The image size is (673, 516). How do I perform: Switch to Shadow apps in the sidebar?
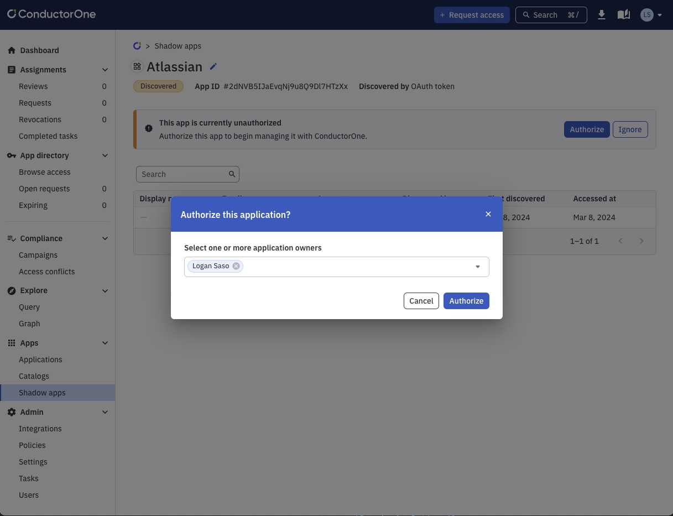click(42, 393)
